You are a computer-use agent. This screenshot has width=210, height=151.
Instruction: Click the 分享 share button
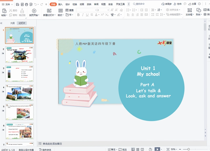(192, 4)
